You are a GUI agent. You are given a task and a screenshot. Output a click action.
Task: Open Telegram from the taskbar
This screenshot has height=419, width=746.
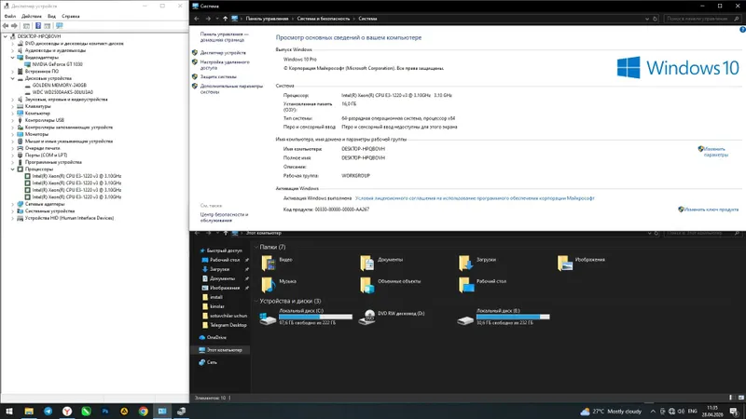(x=48, y=412)
